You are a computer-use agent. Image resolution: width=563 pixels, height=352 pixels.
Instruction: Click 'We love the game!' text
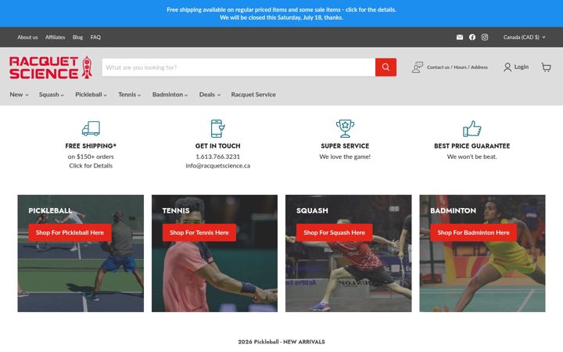coord(345,156)
